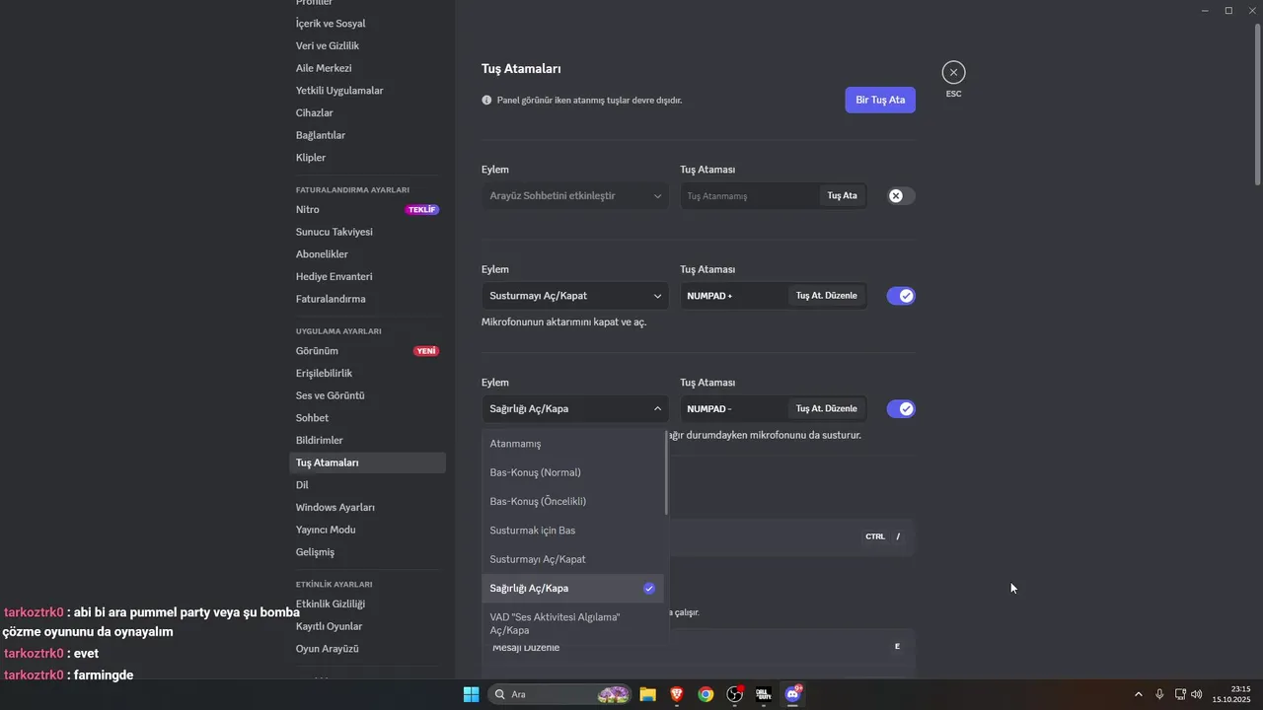
Task: Show hidden system tray icons
Action: 1138,694
